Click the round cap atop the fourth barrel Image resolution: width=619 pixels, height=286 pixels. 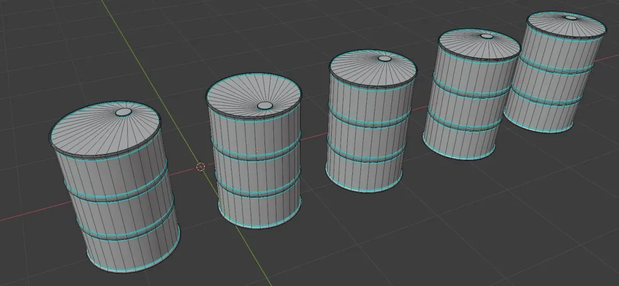[x=486, y=37]
